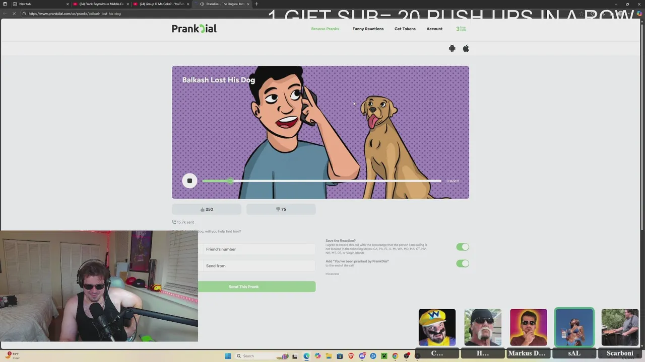This screenshot has width=645, height=362.
Task: Click the PrankDial logo
Action: [194, 29]
